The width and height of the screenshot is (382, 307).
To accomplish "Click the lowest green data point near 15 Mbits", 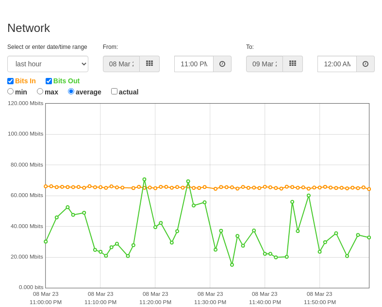I will click(x=232, y=265).
